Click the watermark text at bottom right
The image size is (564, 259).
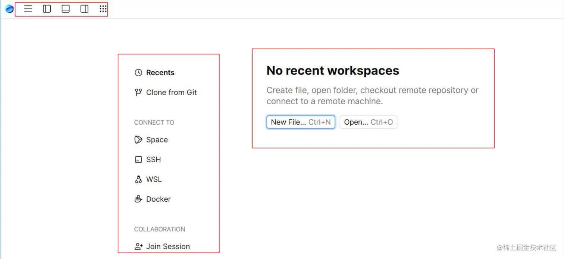(x=526, y=247)
